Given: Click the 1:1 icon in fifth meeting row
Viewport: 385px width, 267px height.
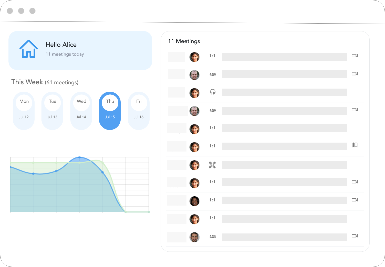Looking at the screenshot, I should click(x=212, y=128).
